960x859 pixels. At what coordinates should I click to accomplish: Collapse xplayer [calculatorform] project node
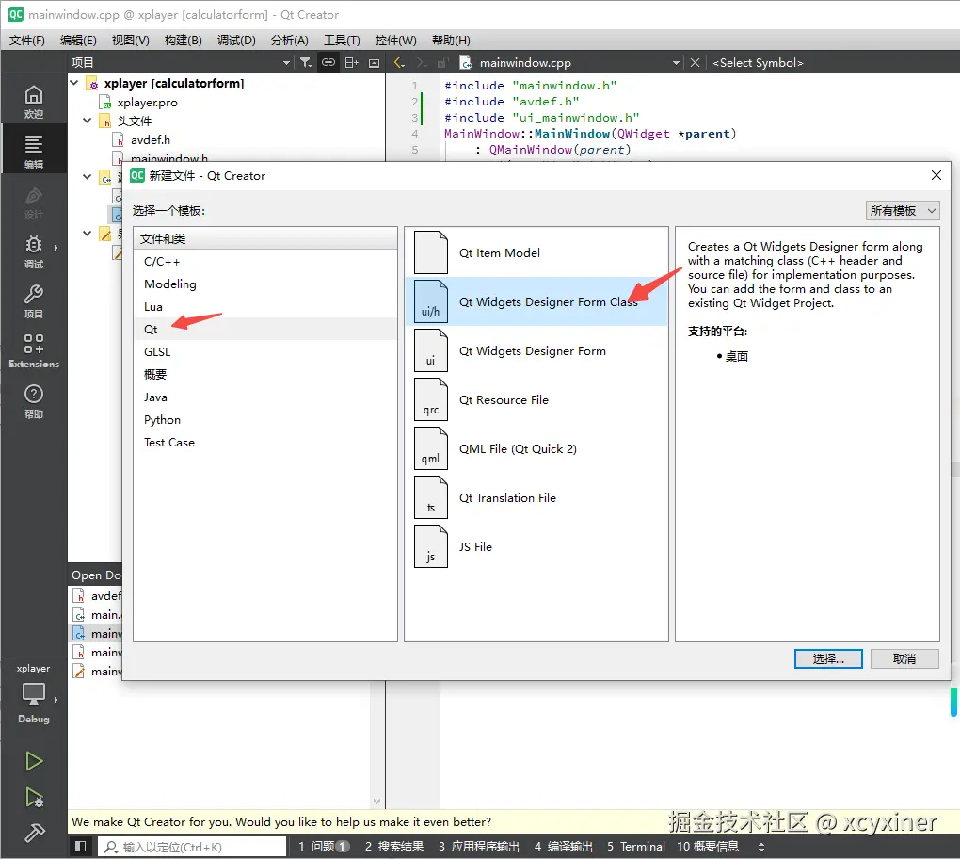click(x=74, y=83)
